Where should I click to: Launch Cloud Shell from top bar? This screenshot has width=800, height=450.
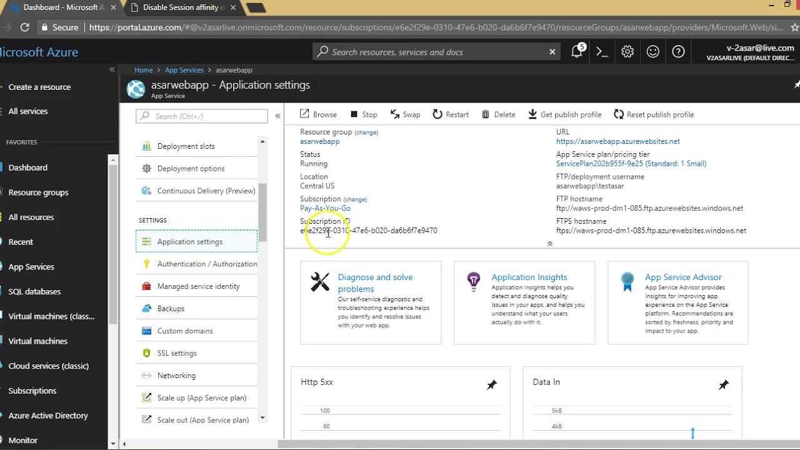click(x=602, y=52)
